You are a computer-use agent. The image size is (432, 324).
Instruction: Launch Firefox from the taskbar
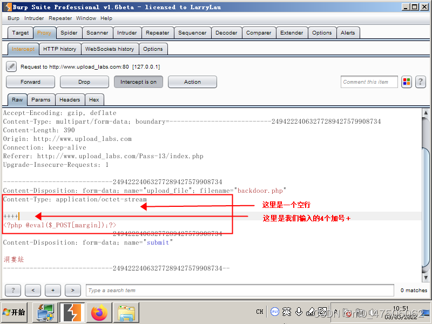pyautogui.click(x=99, y=313)
